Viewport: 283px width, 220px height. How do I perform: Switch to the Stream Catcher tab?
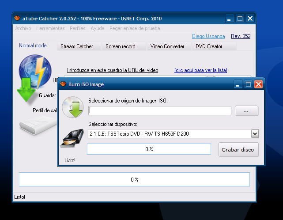[77, 46]
